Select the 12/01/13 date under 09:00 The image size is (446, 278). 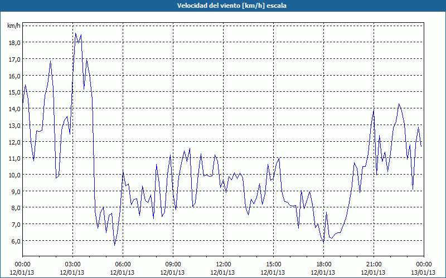[x=173, y=272]
